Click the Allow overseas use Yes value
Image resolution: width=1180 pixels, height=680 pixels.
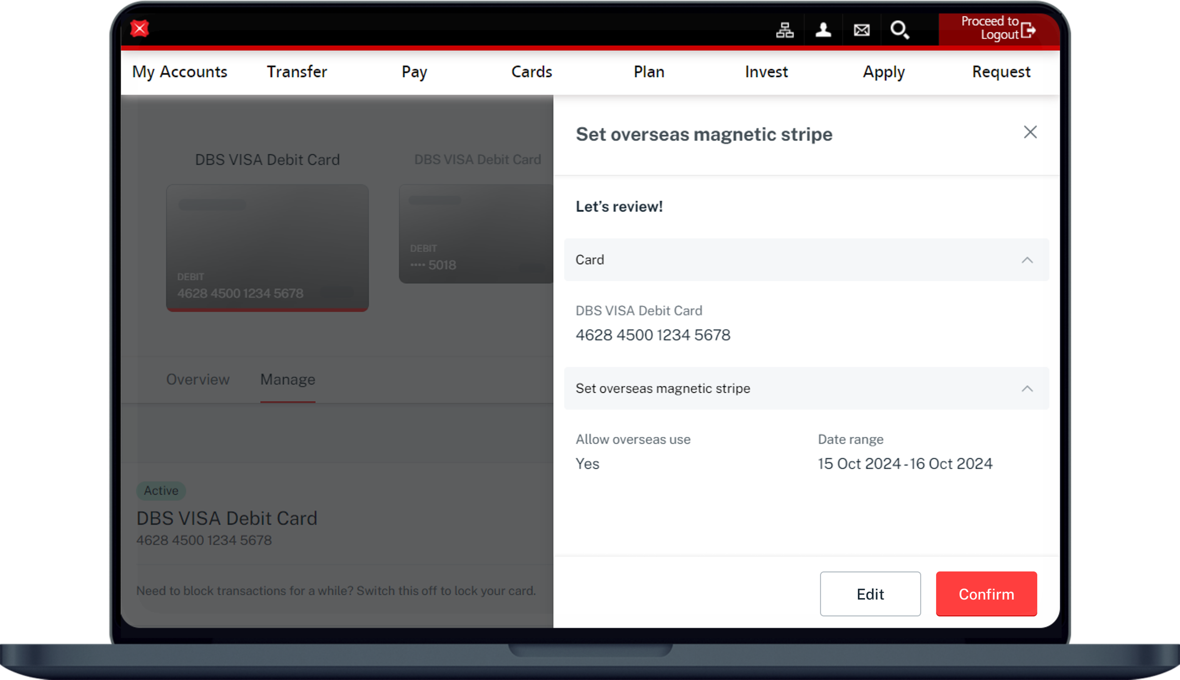point(587,464)
